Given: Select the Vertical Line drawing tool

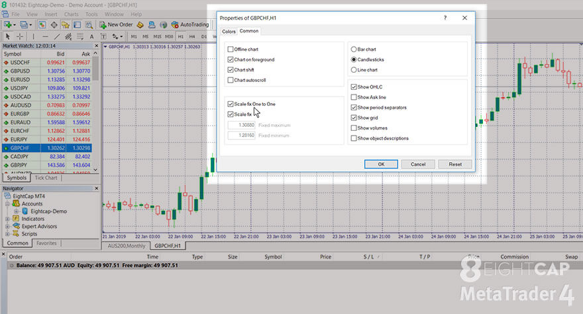Looking at the screenshot, I should pyautogui.click(x=34, y=36).
